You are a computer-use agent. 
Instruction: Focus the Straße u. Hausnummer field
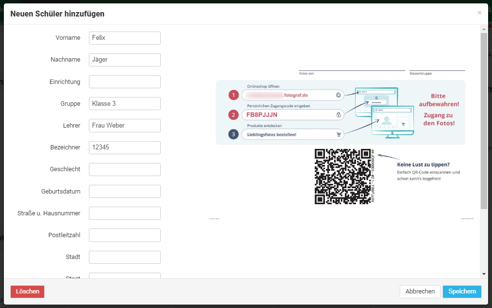coord(124,213)
